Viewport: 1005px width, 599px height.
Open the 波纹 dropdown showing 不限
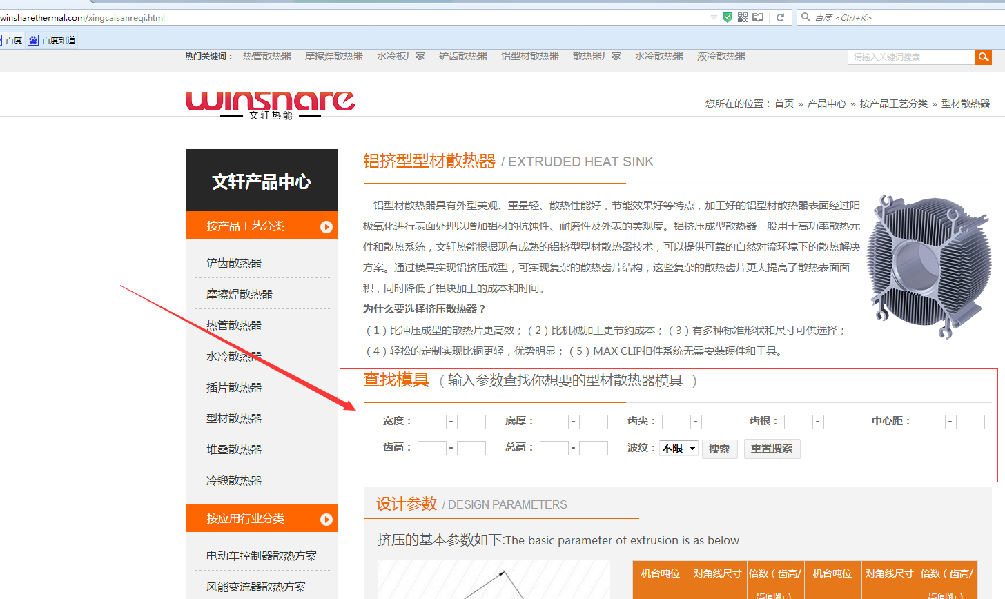click(x=679, y=449)
